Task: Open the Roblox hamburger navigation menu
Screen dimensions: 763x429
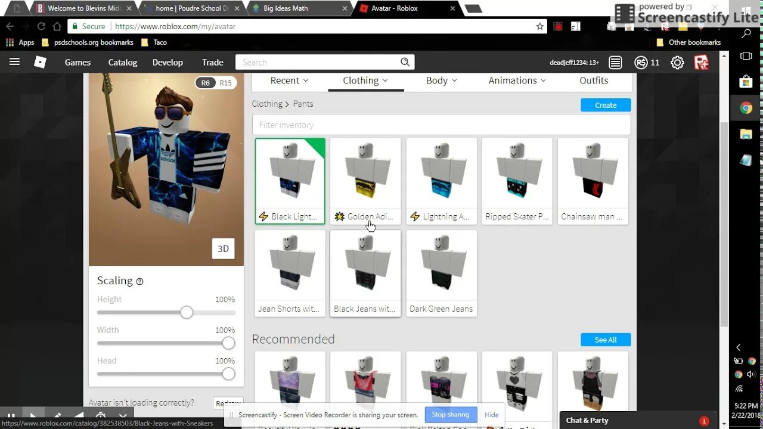Action: 14,62
